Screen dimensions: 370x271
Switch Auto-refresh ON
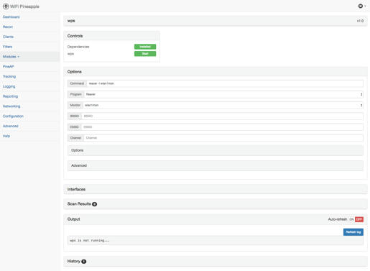pos(351,219)
